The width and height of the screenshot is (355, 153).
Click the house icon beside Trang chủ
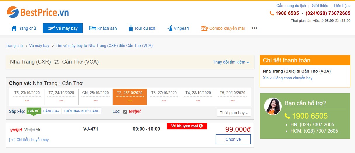point(14,28)
